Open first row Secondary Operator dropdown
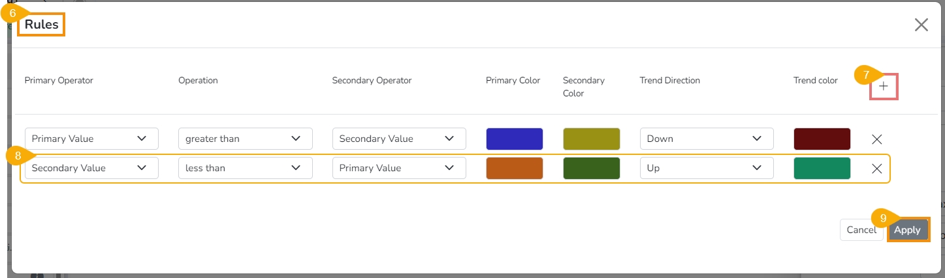Image resolution: width=945 pixels, height=278 pixels. click(399, 139)
